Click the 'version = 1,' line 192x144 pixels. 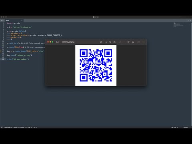[16, 33]
